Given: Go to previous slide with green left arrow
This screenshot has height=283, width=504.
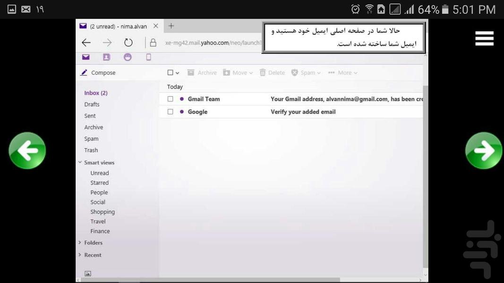Looking at the screenshot, I should (x=27, y=150).
